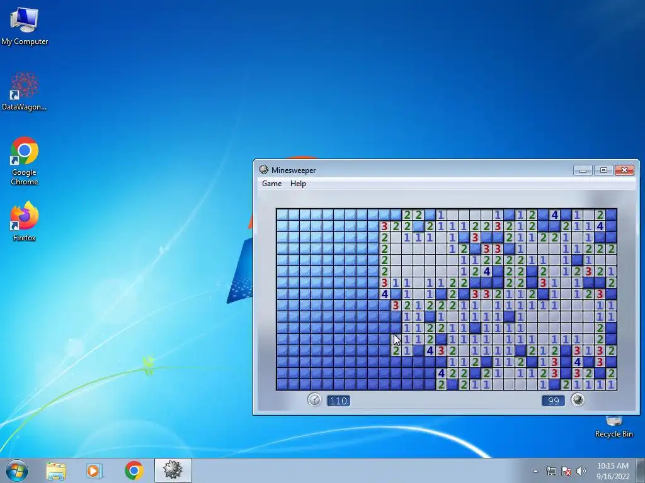The height and width of the screenshot is (483, 645).
Task: Click the timer value 110
Action: 338,401
